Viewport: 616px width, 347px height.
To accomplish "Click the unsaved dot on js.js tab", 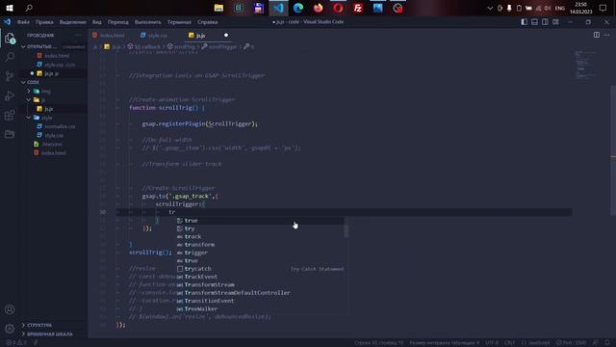I will click(226, 35).
